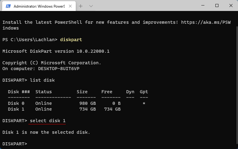Minimize the terminal window
This screenshot has height=149, width=238.
point(203,5)
